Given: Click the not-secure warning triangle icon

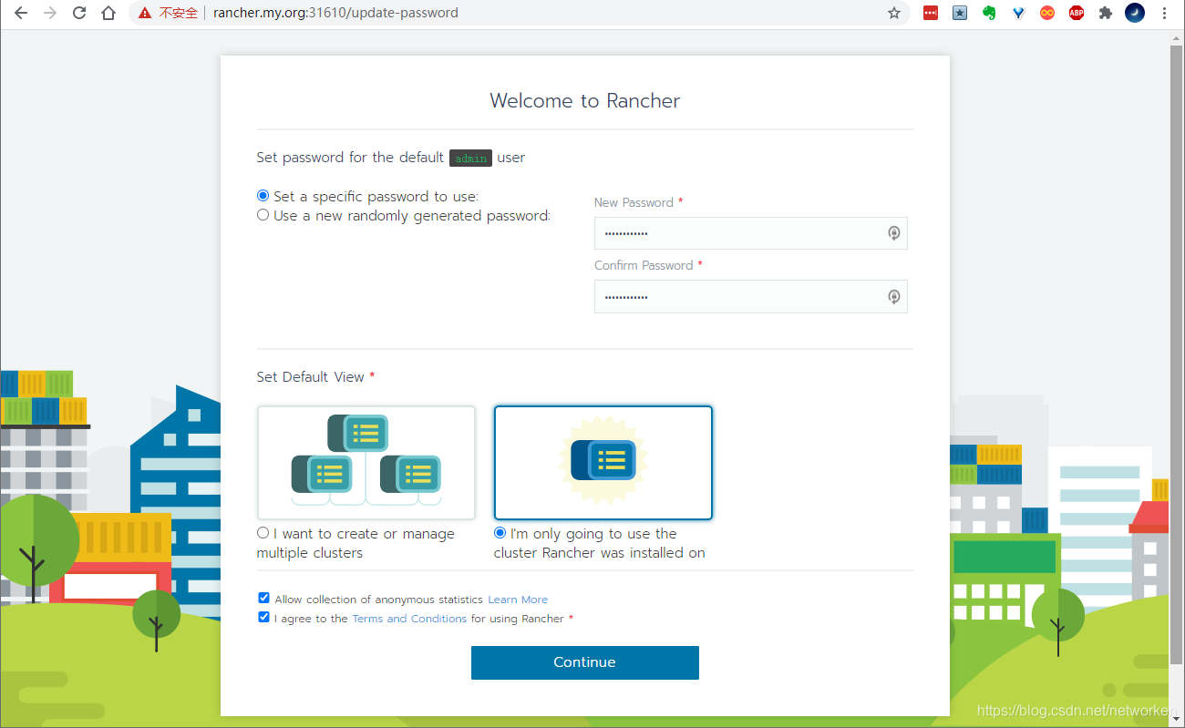Looking at the screenshot, I should pos(145,13).
